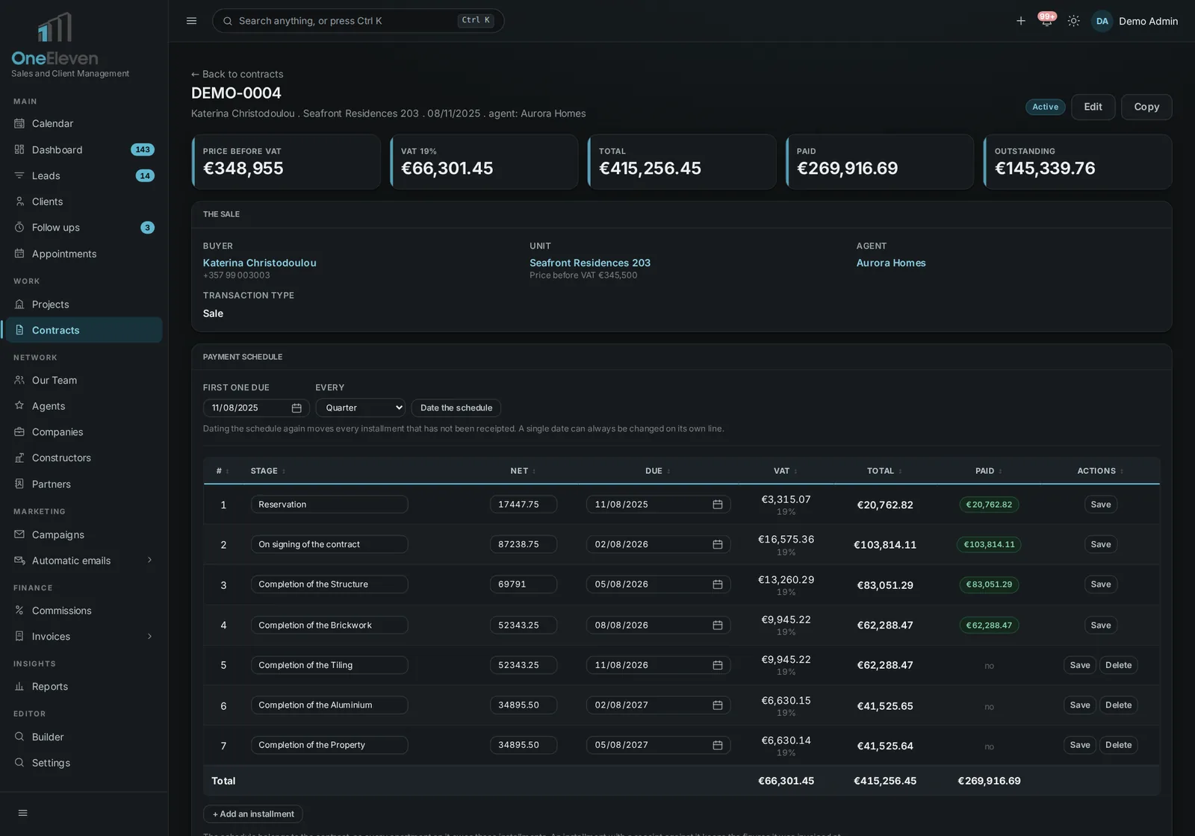Go to Dashboard in the sidebar
Image resolution: width=1195 pixels, height=836 pixels.
84,150
